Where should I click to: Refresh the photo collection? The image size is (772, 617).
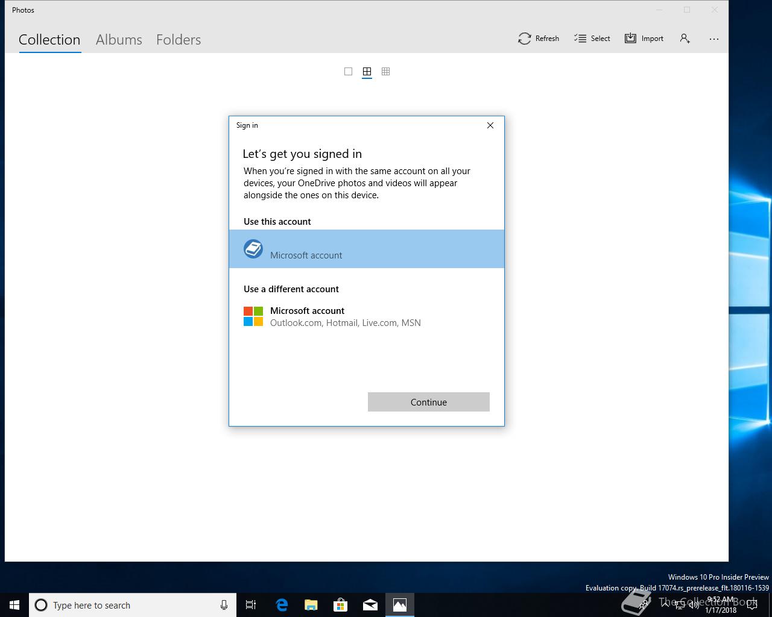539,39
